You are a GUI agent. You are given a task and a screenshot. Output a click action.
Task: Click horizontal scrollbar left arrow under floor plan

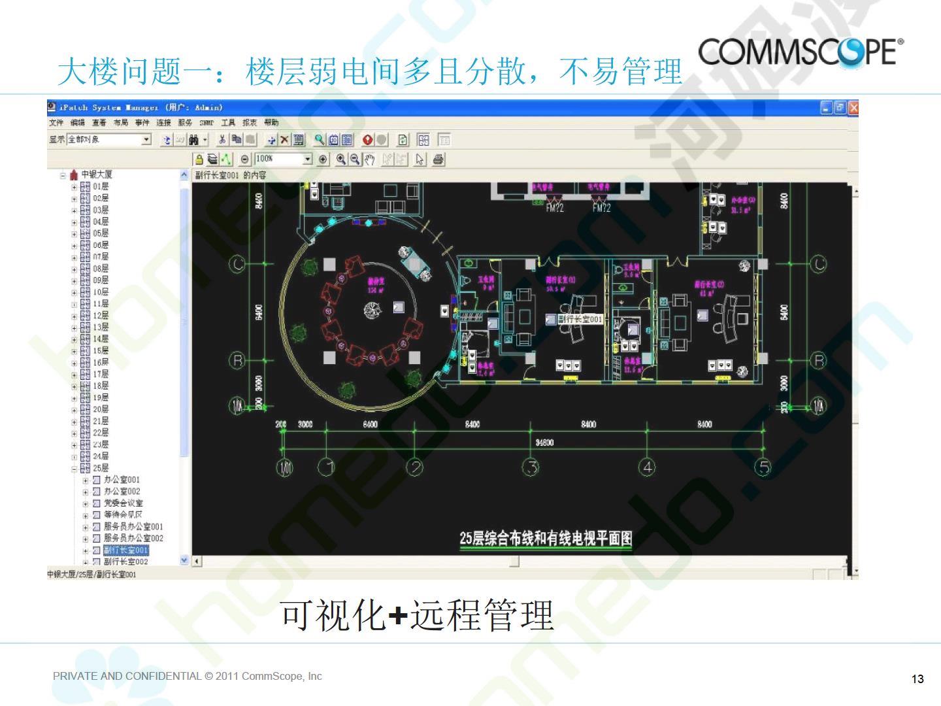pyautogui.click(x=197, y=562)
